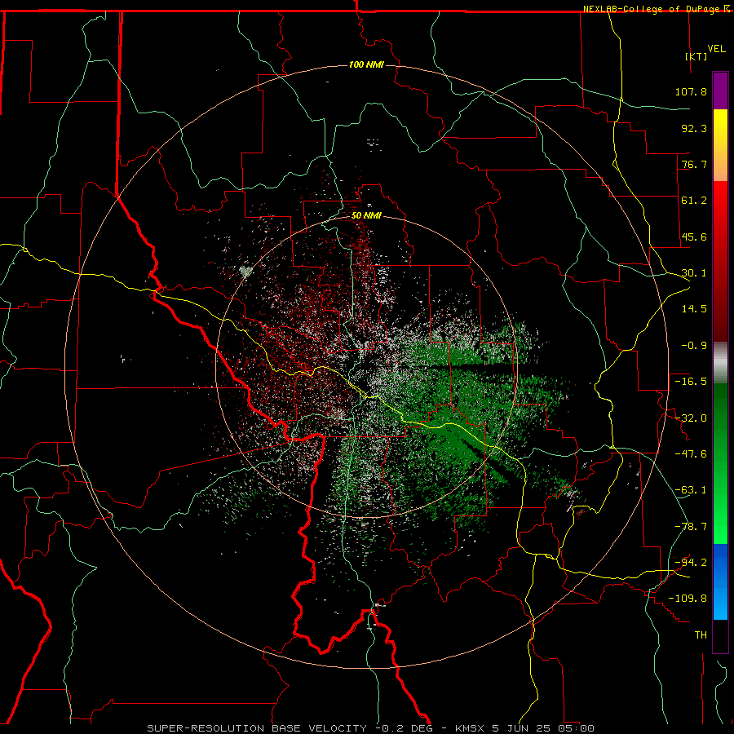
Task: Click the black TH band at the scale bottom
Action: (x=720, y=635)
